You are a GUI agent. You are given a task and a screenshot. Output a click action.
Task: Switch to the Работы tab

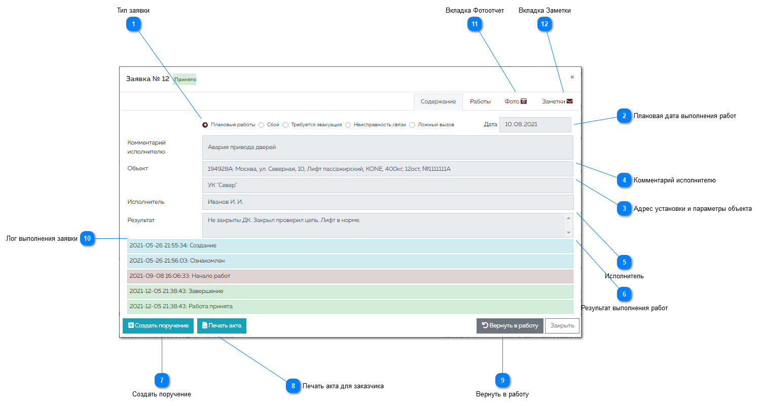pyautogui.click(x=480, y=101)
